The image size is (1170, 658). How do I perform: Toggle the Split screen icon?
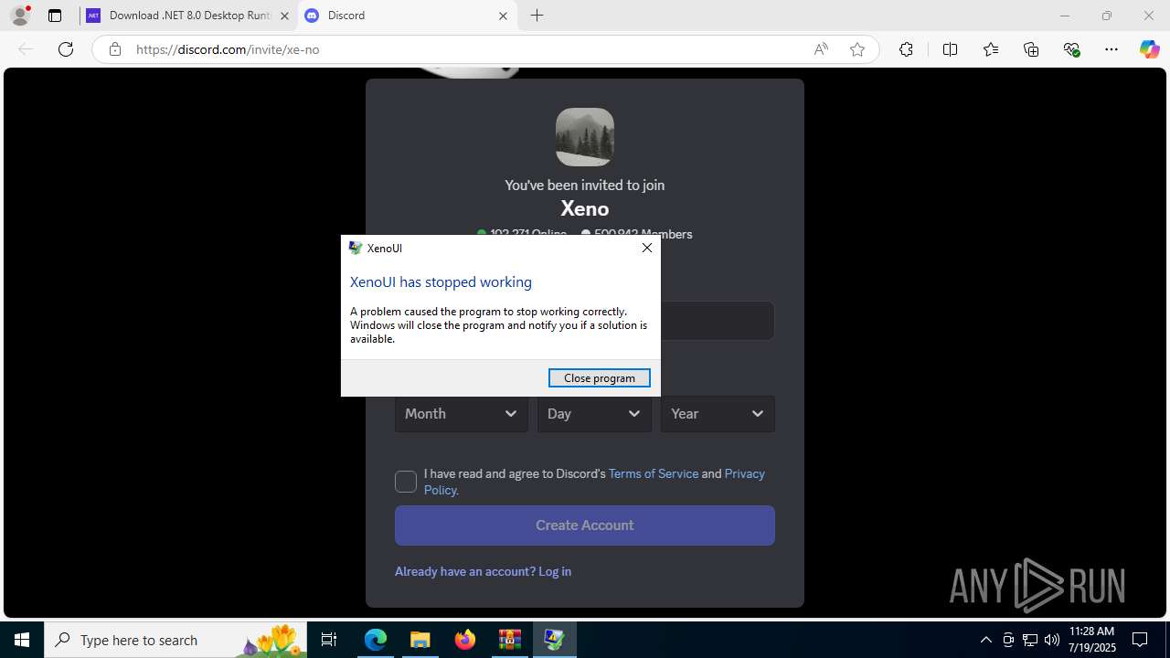pyautogui.click(x=950, y=49)
